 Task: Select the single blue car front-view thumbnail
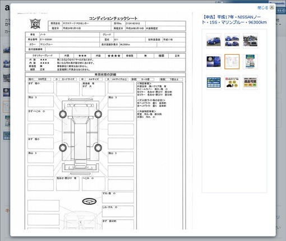pyautogui.click(x=214, y=41)
